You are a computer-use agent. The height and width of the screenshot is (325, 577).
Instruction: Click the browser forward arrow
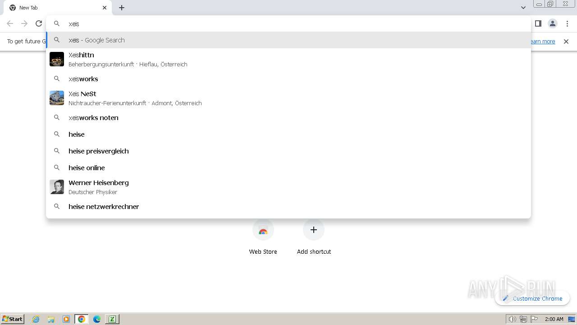(x=24, y=23)
